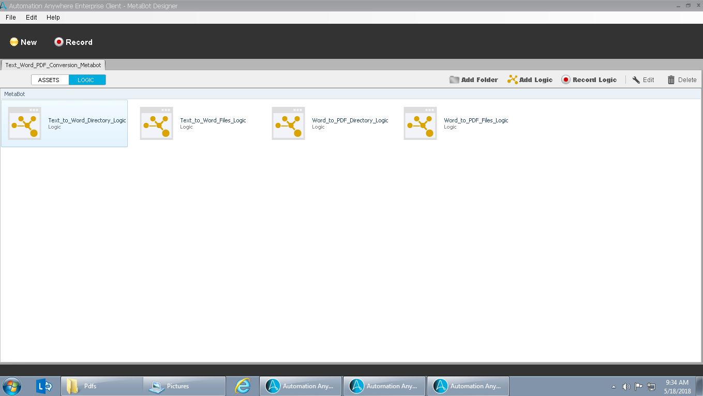The image size is (703, 396).
Task: Open the Windows Start menu
Action: (12, 386)
